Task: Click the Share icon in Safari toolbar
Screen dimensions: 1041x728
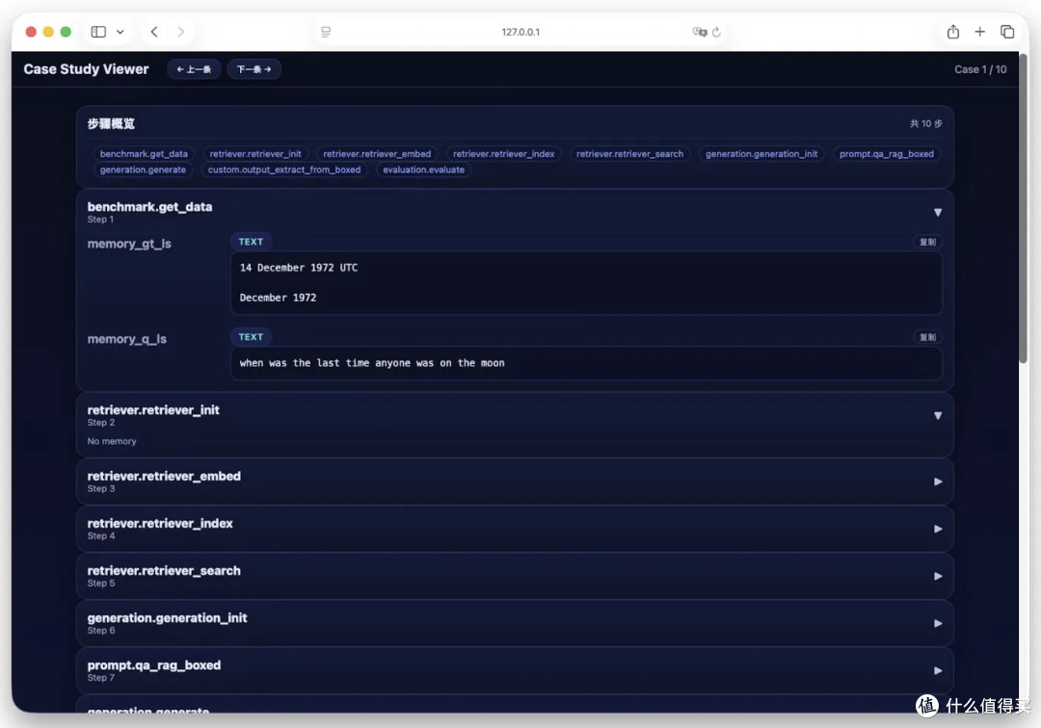Action: [x=953, y=31]
